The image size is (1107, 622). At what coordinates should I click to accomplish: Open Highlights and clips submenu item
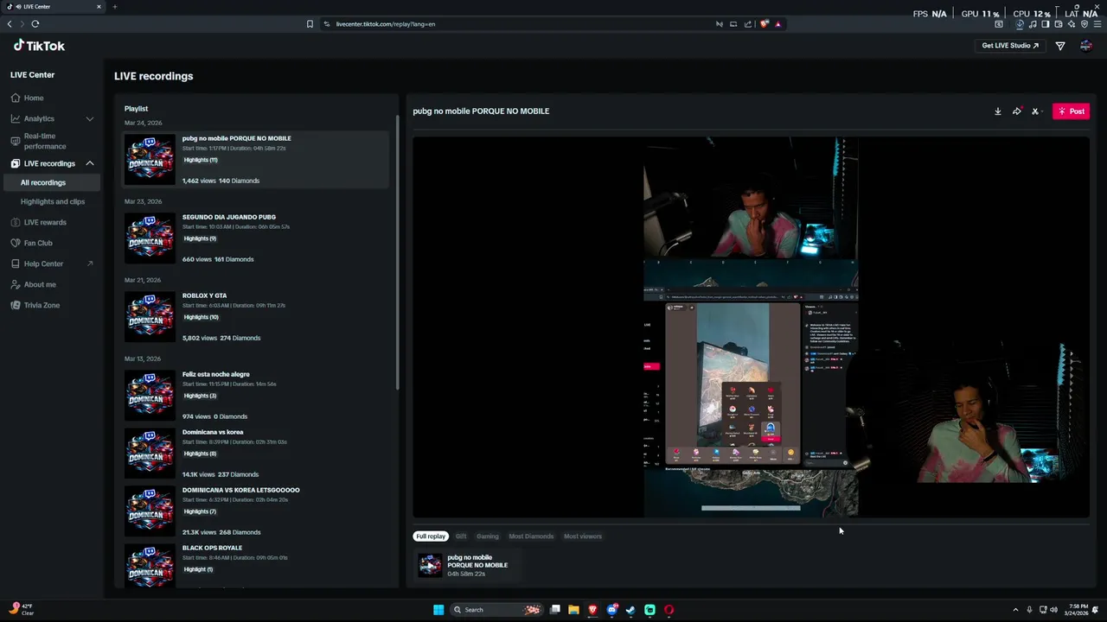coord(53,201)
